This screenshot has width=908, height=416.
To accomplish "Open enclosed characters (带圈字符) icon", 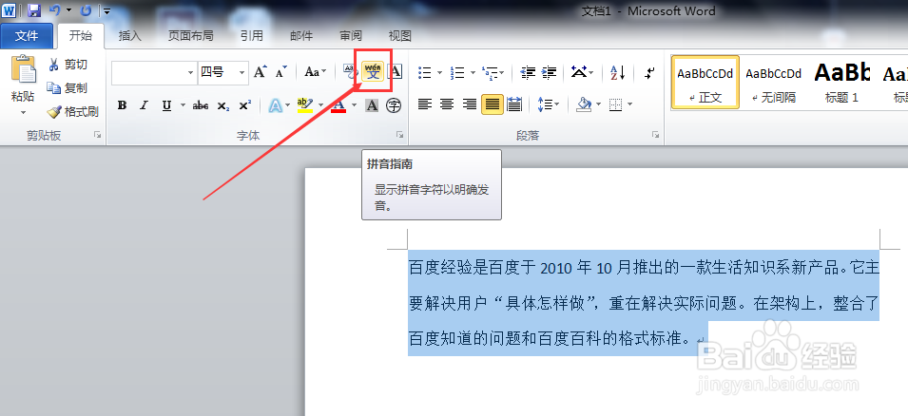I will click(394, 105).
